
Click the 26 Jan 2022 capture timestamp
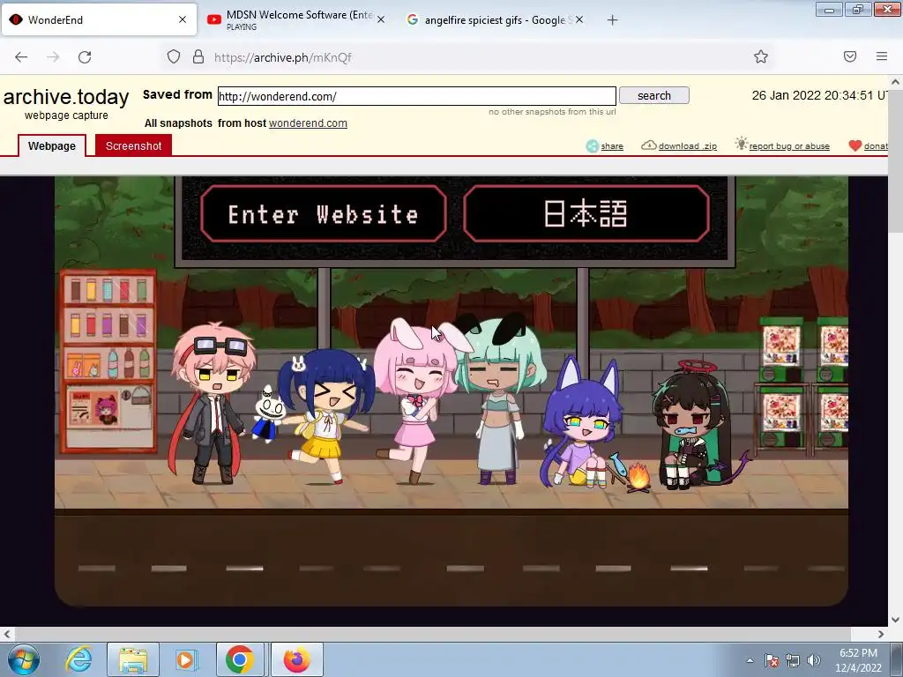(x=819, y=95)
